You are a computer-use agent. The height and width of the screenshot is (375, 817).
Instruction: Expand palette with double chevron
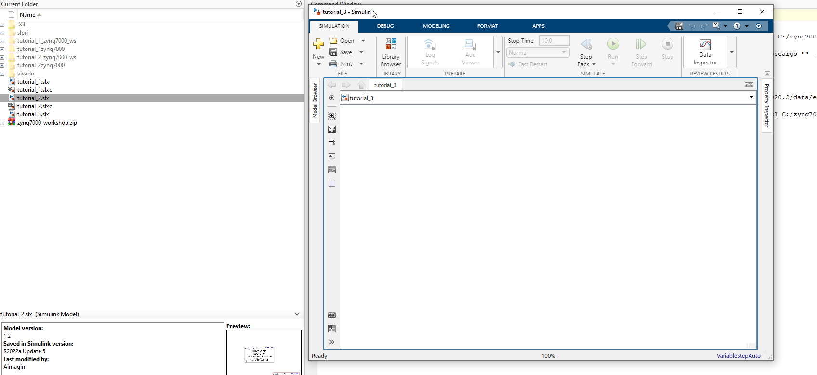[x=332, y=342]
